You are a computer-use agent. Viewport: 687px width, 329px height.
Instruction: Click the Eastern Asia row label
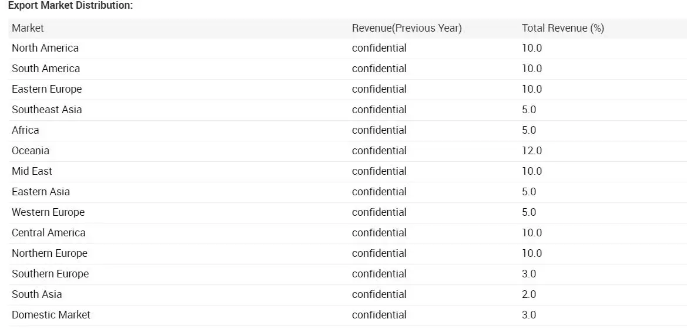pos(41,192)
